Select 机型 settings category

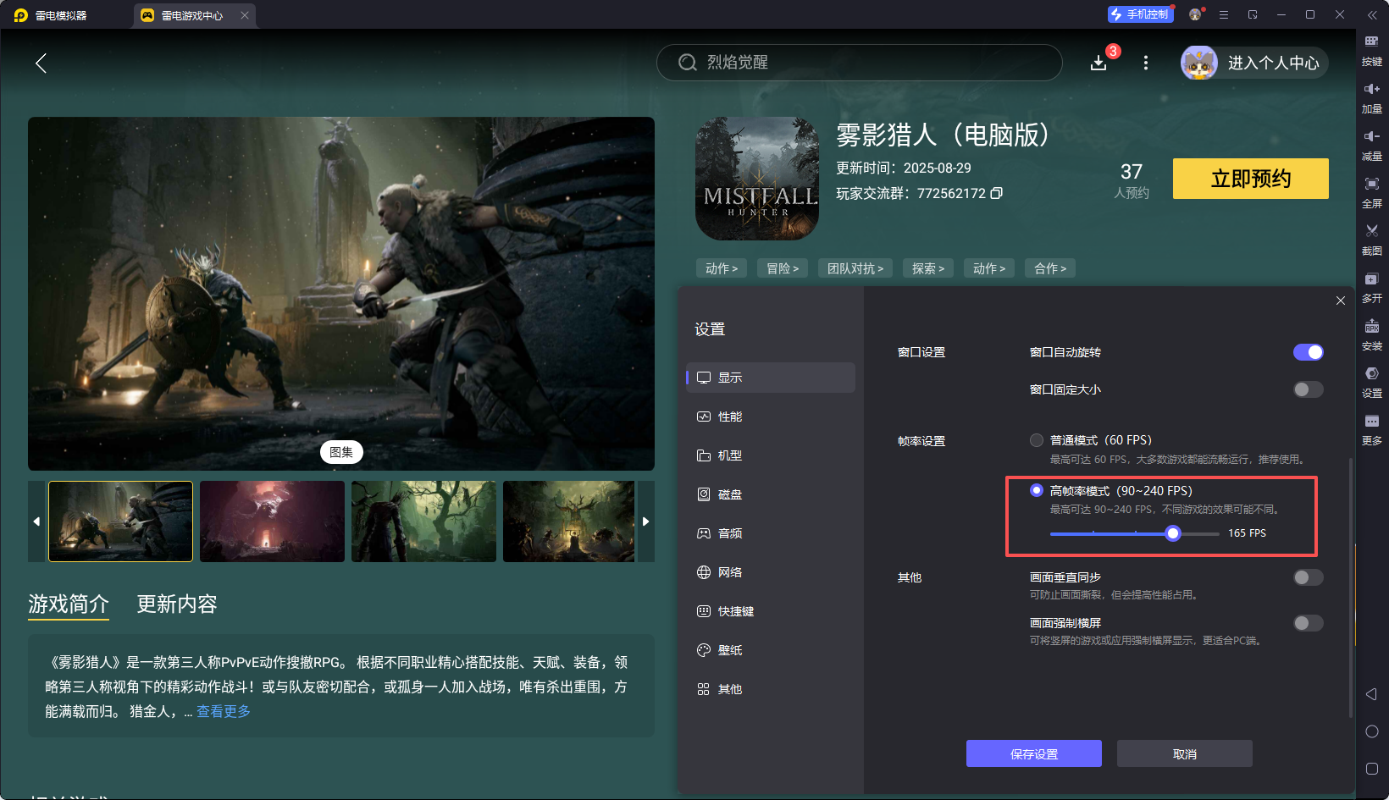[771, 455]
